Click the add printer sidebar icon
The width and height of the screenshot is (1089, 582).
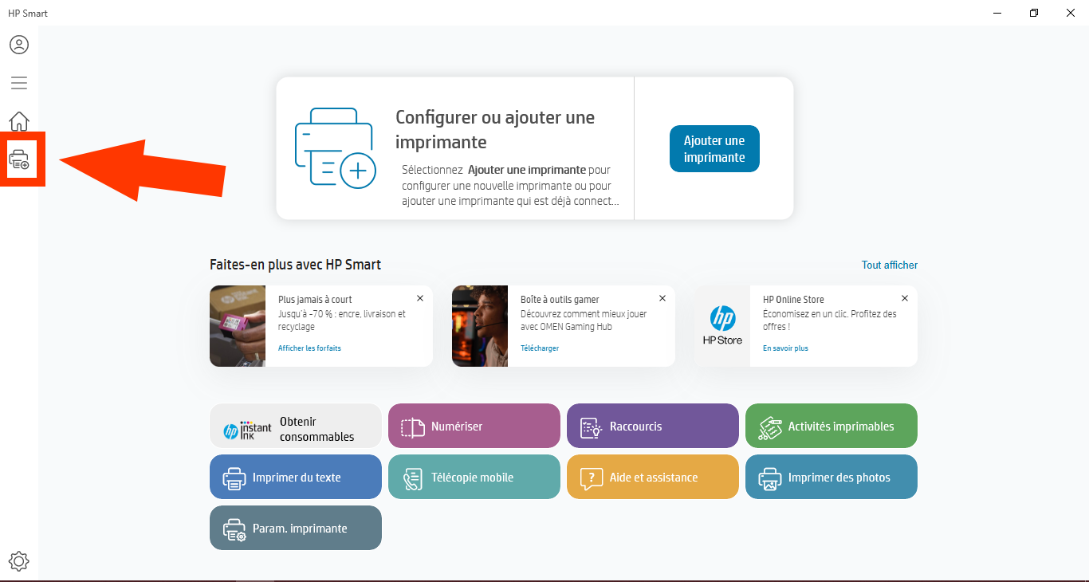tap(19, 159)
